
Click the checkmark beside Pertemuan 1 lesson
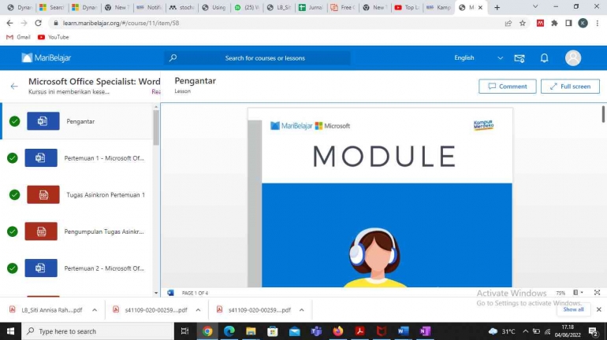pos(13,158)
